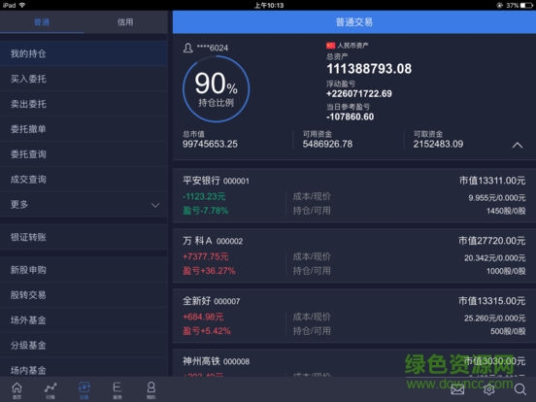536x402 pixels.
Task: Click +684.98元 in 全新好 row
Action: [203, 317]
